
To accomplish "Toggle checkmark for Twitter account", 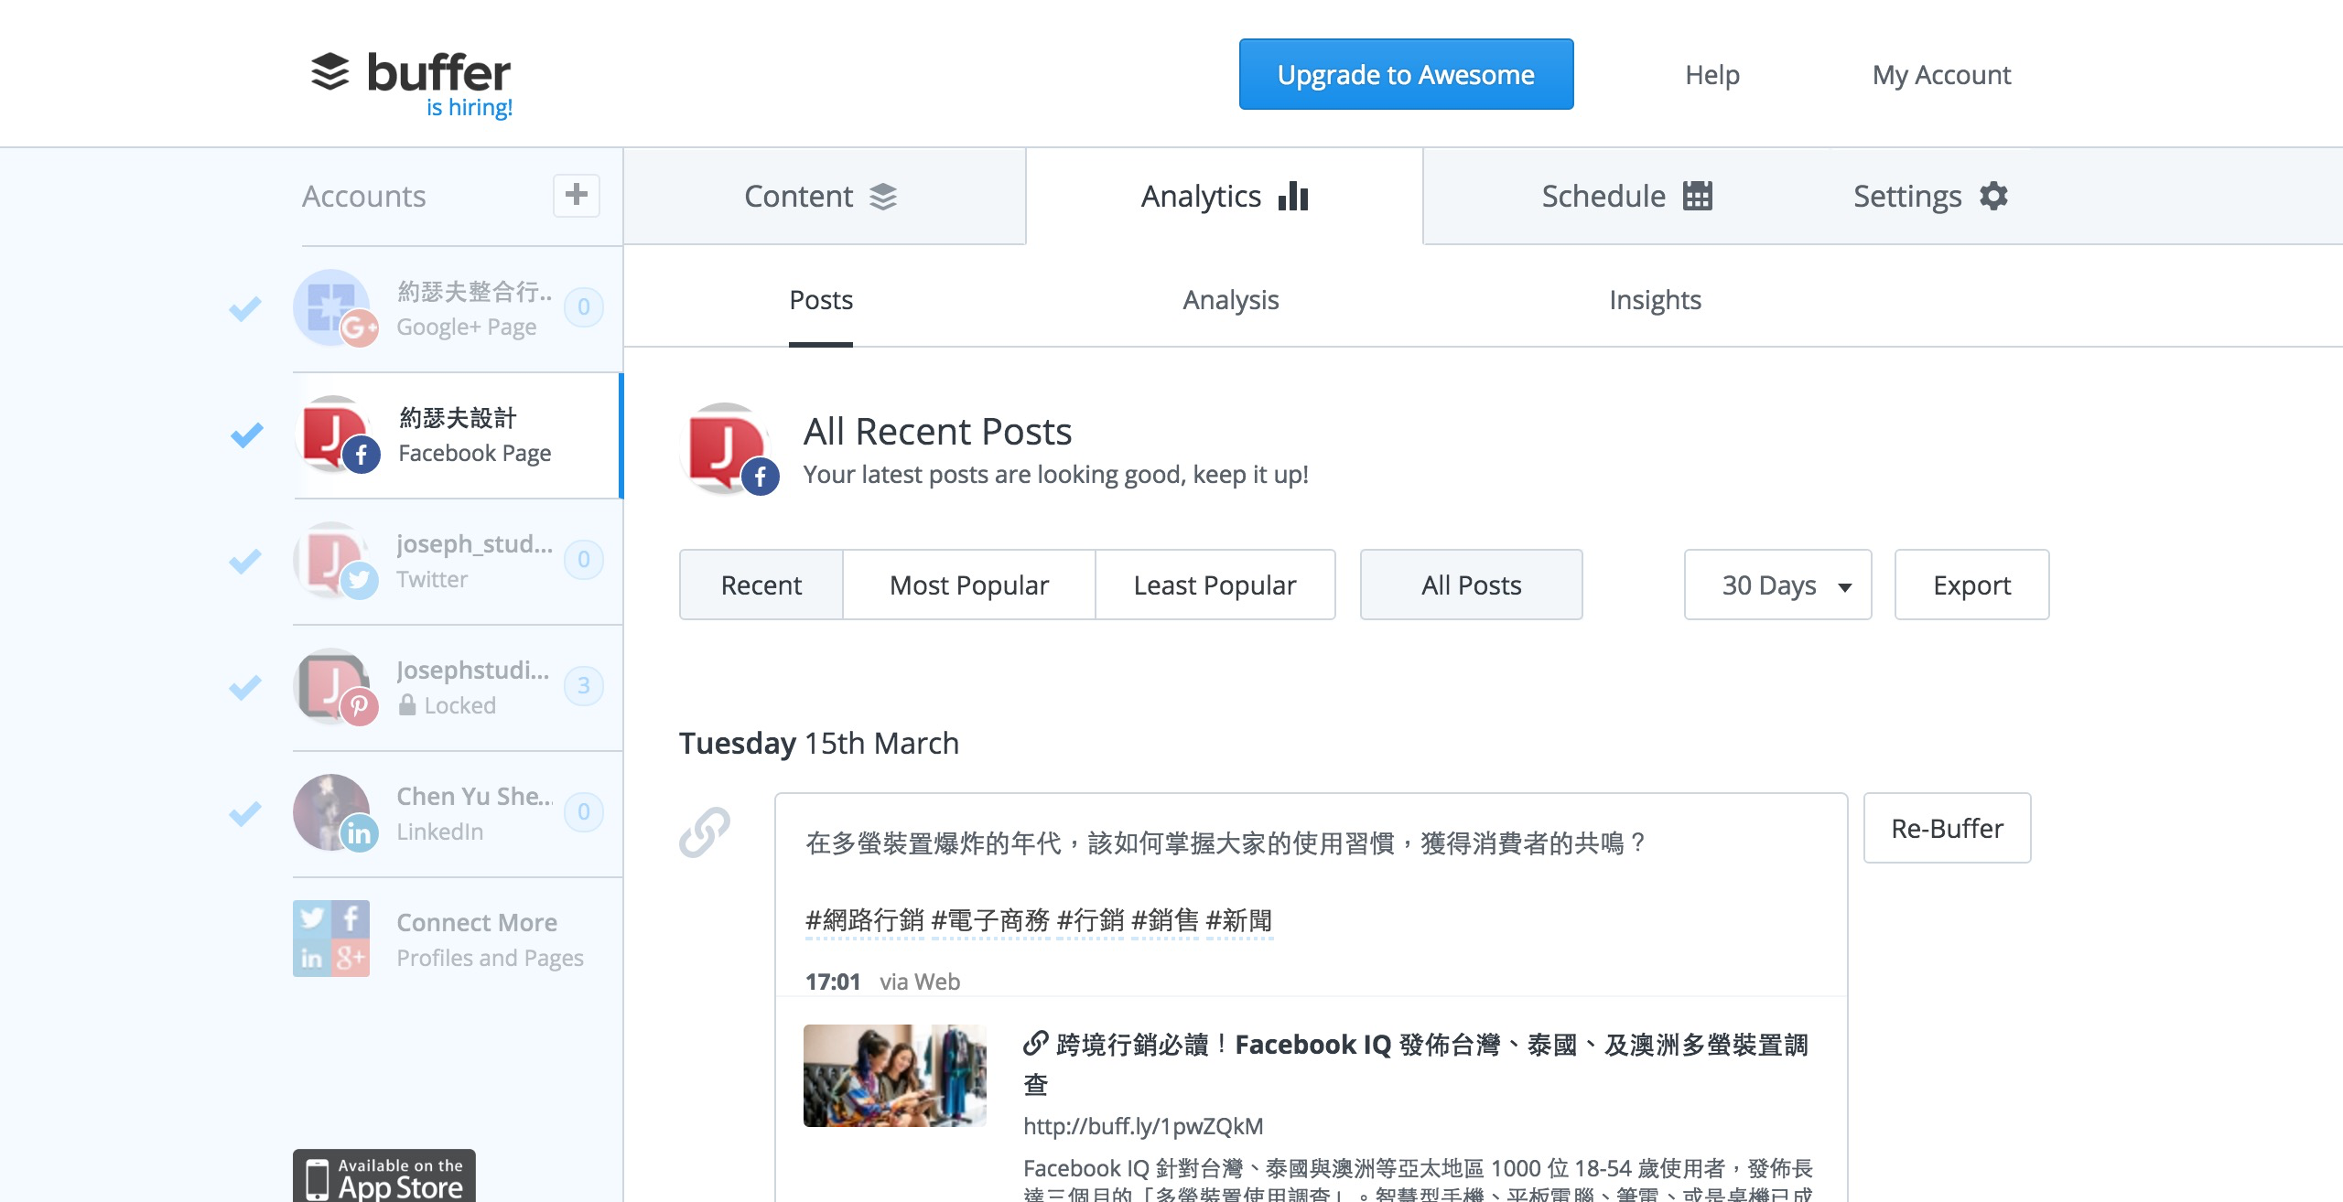I will tap(245, 560).
